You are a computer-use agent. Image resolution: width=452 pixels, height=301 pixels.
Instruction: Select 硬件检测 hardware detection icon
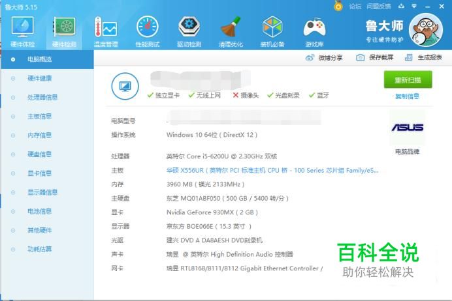(64, 31)
